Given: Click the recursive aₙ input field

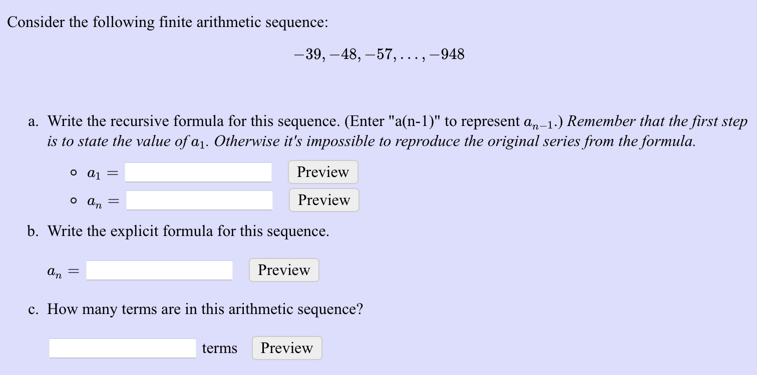Looking at the screenshot, I should 199,200.
